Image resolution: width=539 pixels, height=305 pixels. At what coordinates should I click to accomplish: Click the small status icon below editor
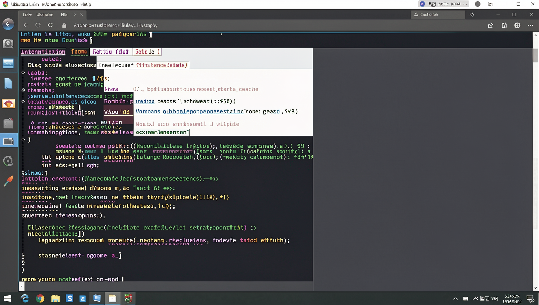pos(22,287)
